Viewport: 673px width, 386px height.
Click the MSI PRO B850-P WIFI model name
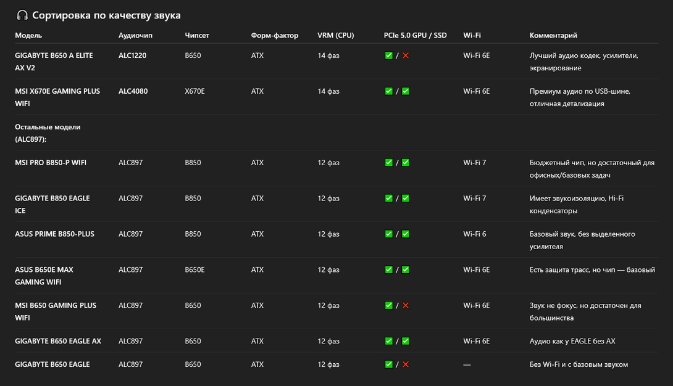tap(51, 163)
